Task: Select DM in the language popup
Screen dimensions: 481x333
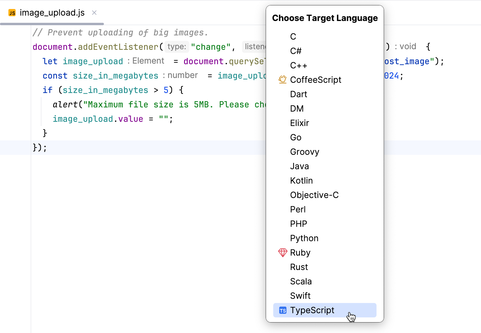Action: pos(325,109)
